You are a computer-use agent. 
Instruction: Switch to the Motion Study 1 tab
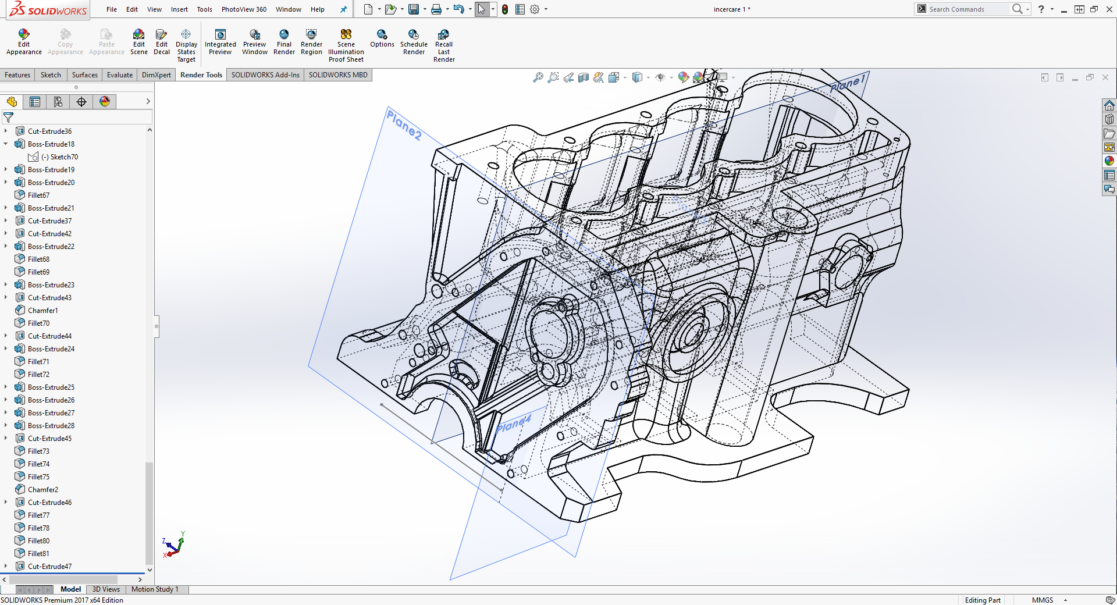(x=155, y=589)
